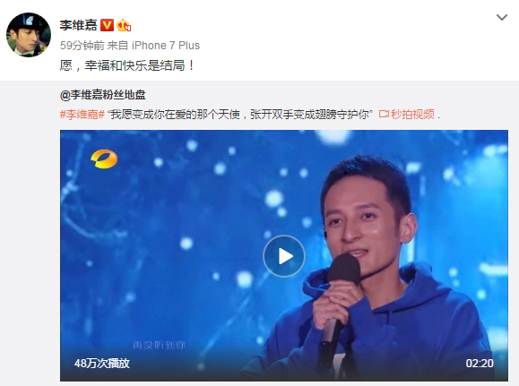Viewport: 519px width, 386px height.
Task: Open 李维嘉's profile avatar picture
Action: (x=29, y=35)
